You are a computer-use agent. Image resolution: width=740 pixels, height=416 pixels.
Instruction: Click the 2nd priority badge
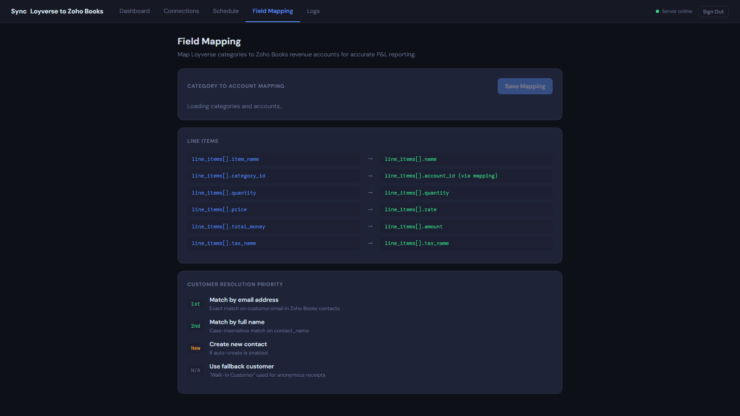[x=196, y=326]
